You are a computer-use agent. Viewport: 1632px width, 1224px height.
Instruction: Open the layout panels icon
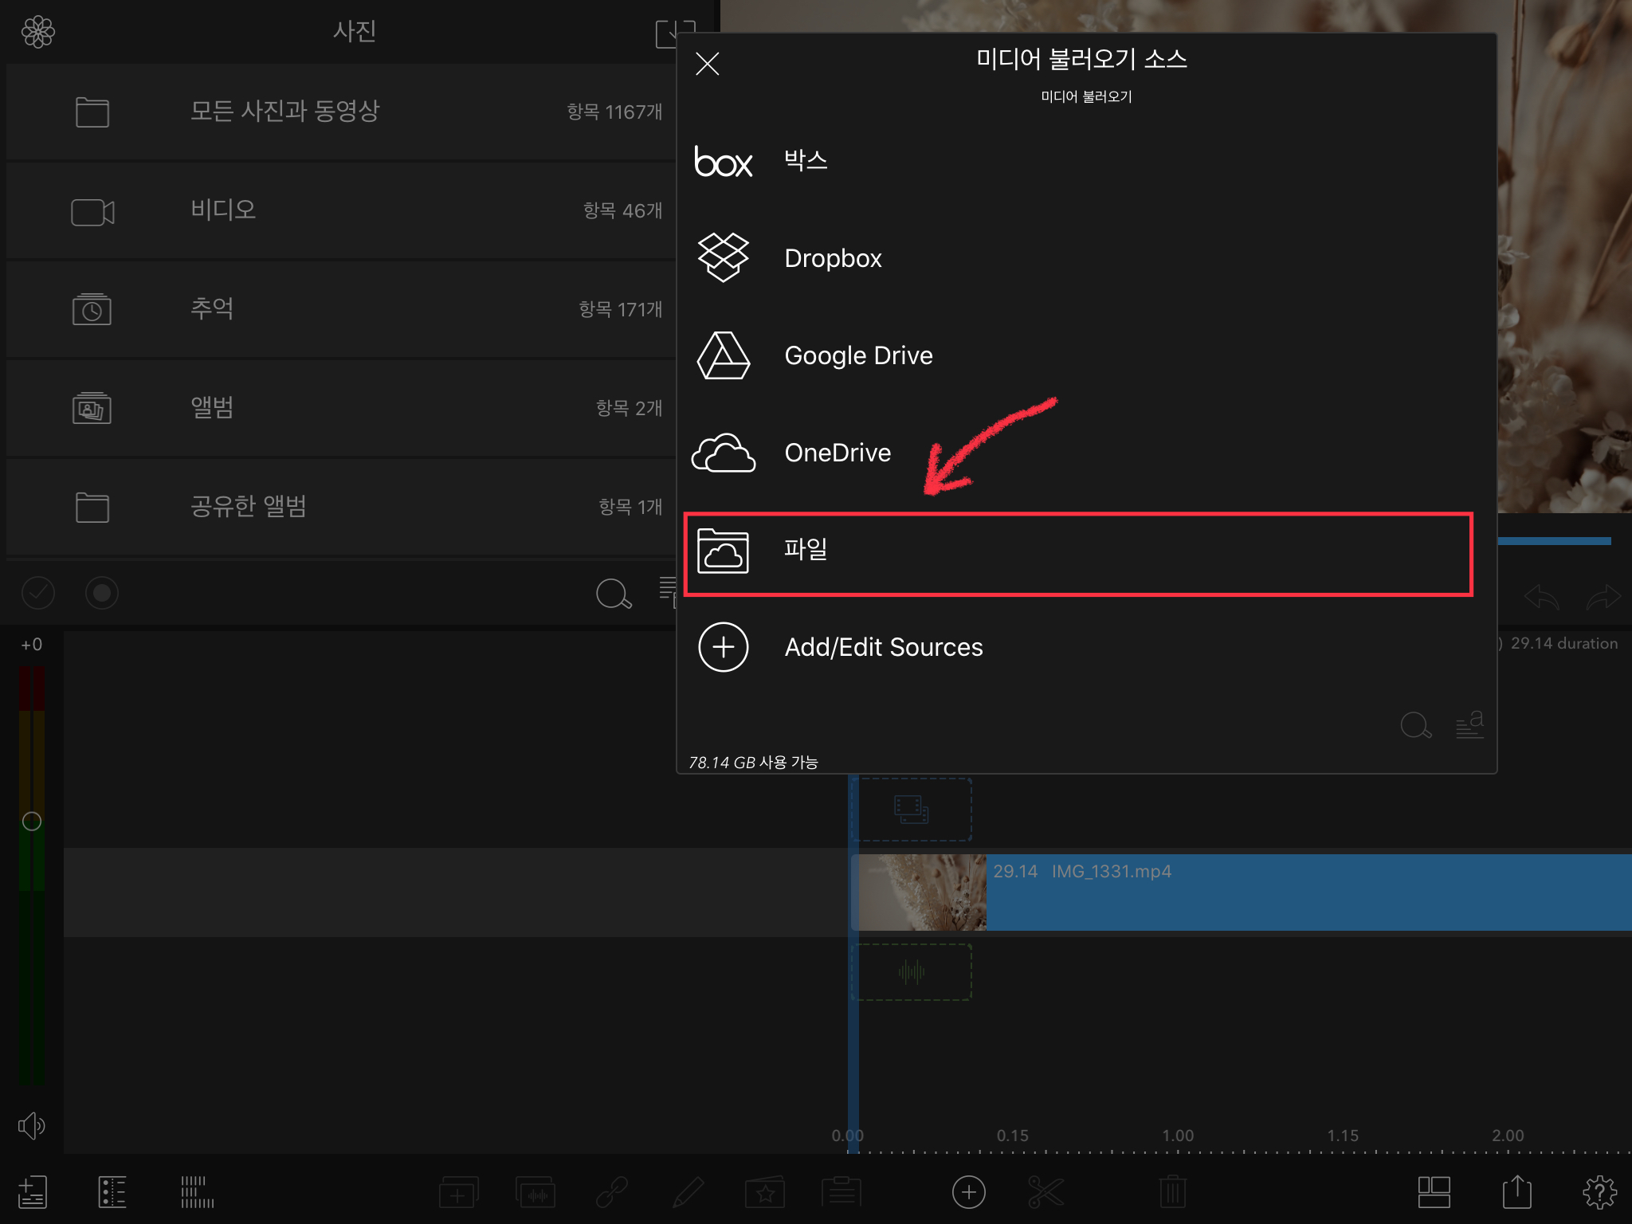1434,1192
